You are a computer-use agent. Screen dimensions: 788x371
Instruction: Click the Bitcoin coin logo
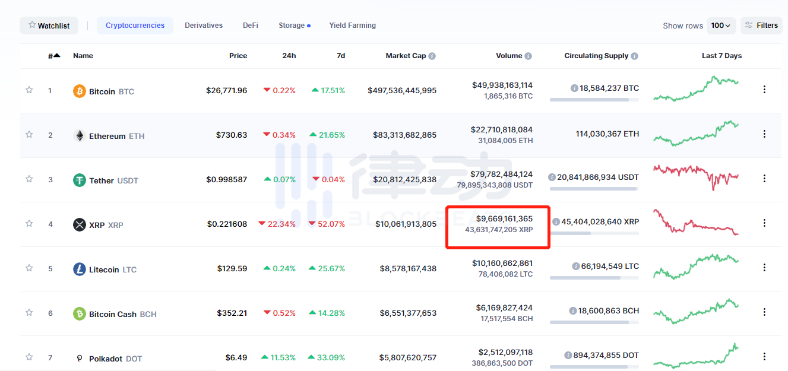80,91
